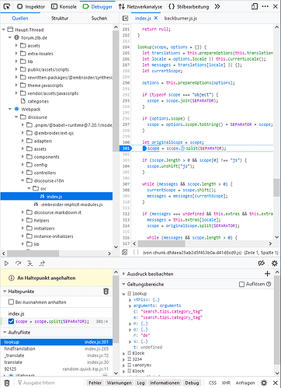
Task: Switch to the backburner.js.js tab
Action: tap(181, 18)
